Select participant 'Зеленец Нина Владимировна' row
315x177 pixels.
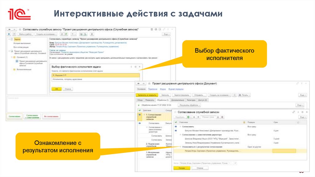[240, 143]
